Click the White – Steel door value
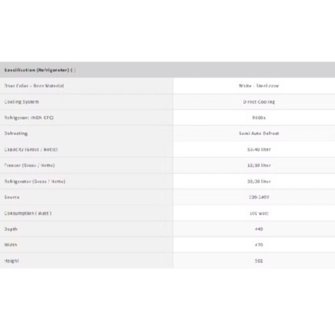This screenshot has height=335, width=335. 258,86
